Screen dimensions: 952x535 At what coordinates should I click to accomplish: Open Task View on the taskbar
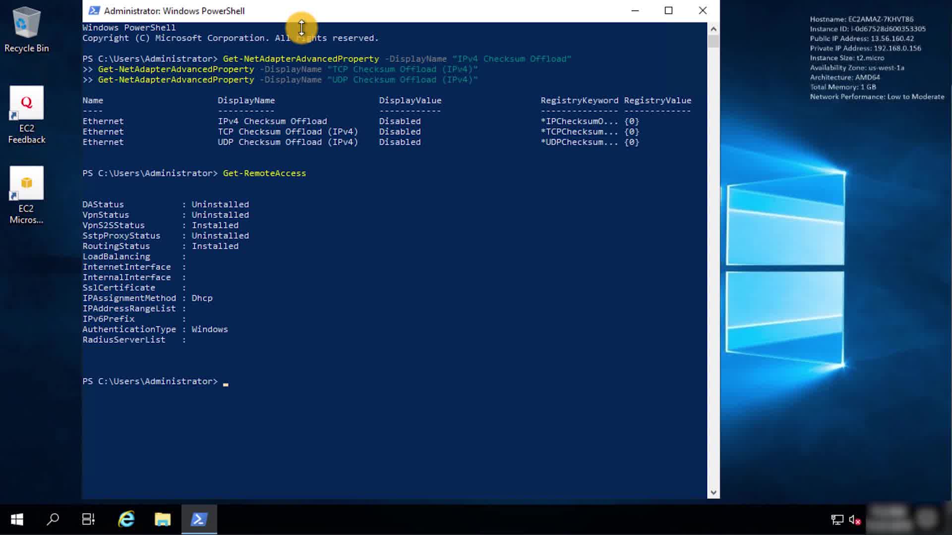88,519
